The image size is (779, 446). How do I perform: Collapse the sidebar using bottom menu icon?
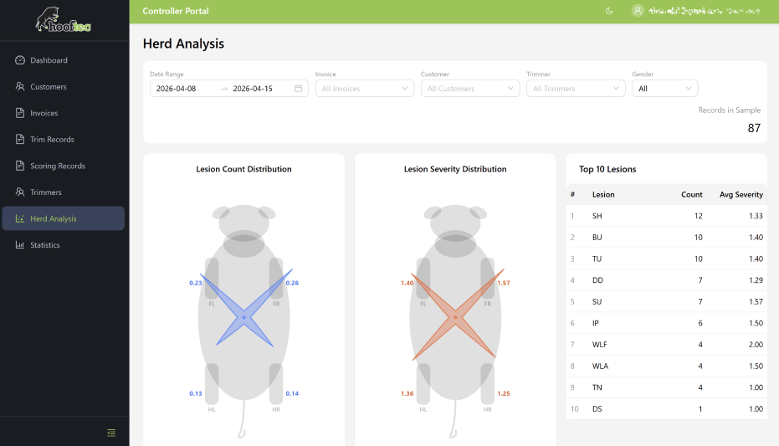tap(111, 433)
